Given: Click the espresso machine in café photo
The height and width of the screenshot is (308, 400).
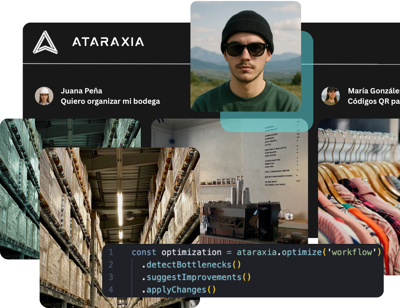Looking at the screenshot, I should [x=230, y=219].
